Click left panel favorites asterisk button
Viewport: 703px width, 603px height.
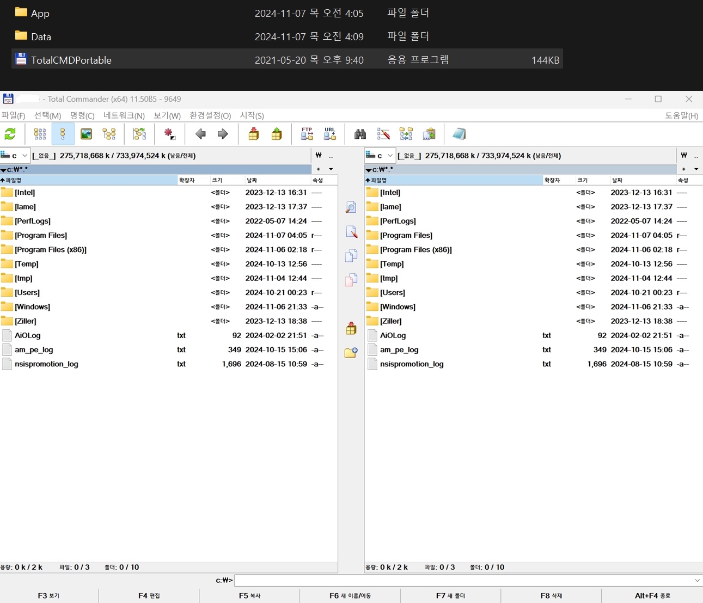pyautogui.click(x=319, y=169)
